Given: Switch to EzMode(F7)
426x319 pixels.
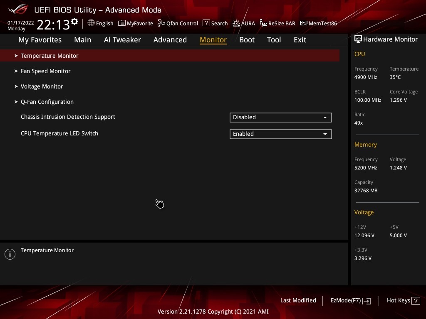Looking at the screenshot, I should 350,300.
